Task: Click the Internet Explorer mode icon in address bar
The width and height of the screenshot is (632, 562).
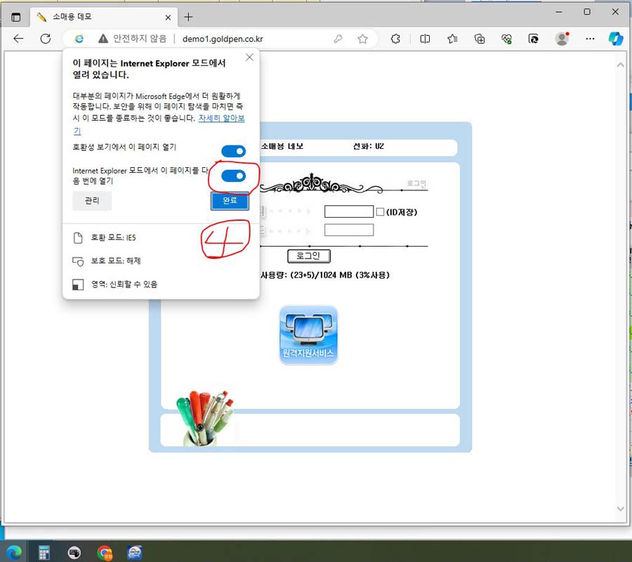Action: click(79, 39)
